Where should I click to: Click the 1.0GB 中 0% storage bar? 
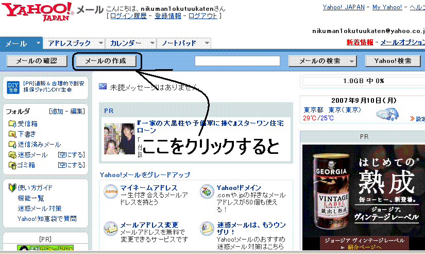tap(364, 81)
